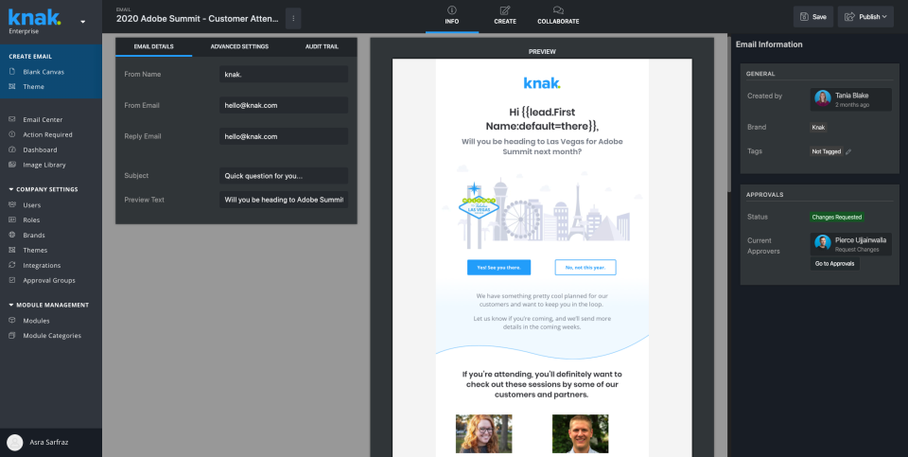Viewport: 908px width, 457px height.
Task: Open the Approval Groups link
Action: (49, 280)
